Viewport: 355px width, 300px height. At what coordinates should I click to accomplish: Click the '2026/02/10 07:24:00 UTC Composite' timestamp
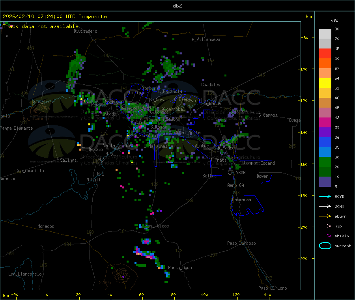pyautogui.click(x=54, y=17)
